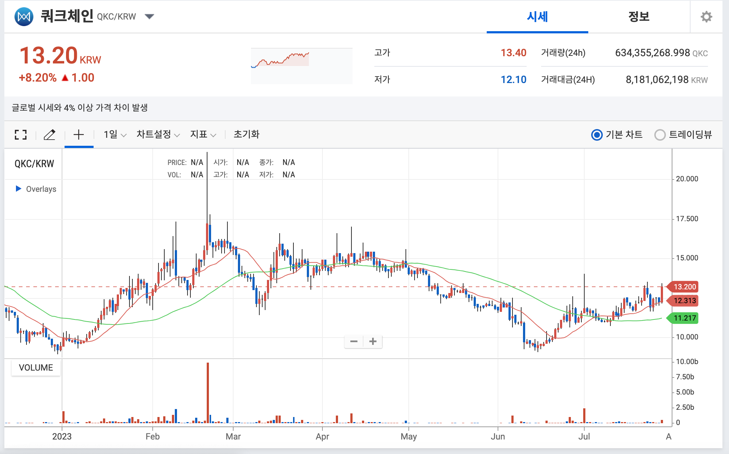Zoom out chart with minus button
729x454 pixels.
pyautogui.click(x=354, y=341)
